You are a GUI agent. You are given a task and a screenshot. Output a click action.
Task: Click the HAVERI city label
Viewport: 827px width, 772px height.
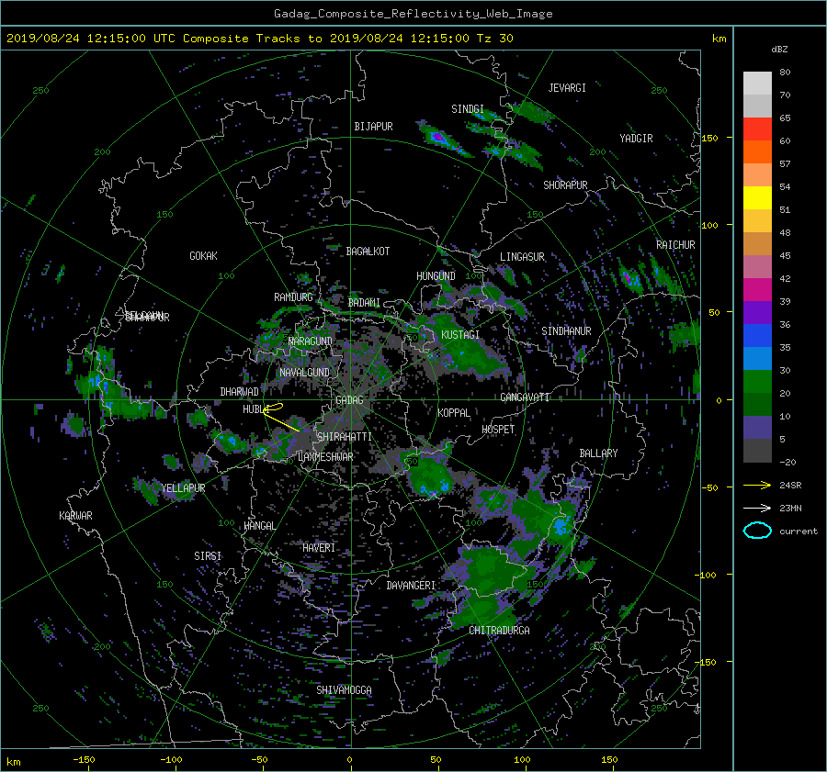[319, 548]
